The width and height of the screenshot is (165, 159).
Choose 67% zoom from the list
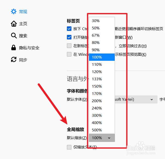pyautogui.click(x=102, y=35)
